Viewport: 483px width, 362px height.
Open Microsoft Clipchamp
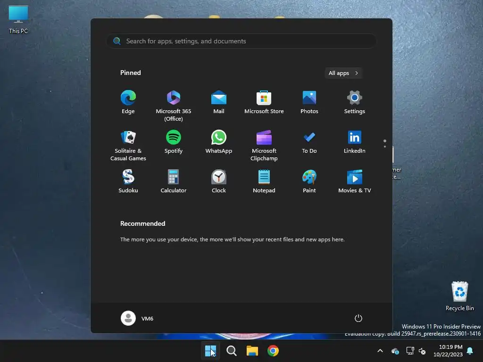click(264, 145)
